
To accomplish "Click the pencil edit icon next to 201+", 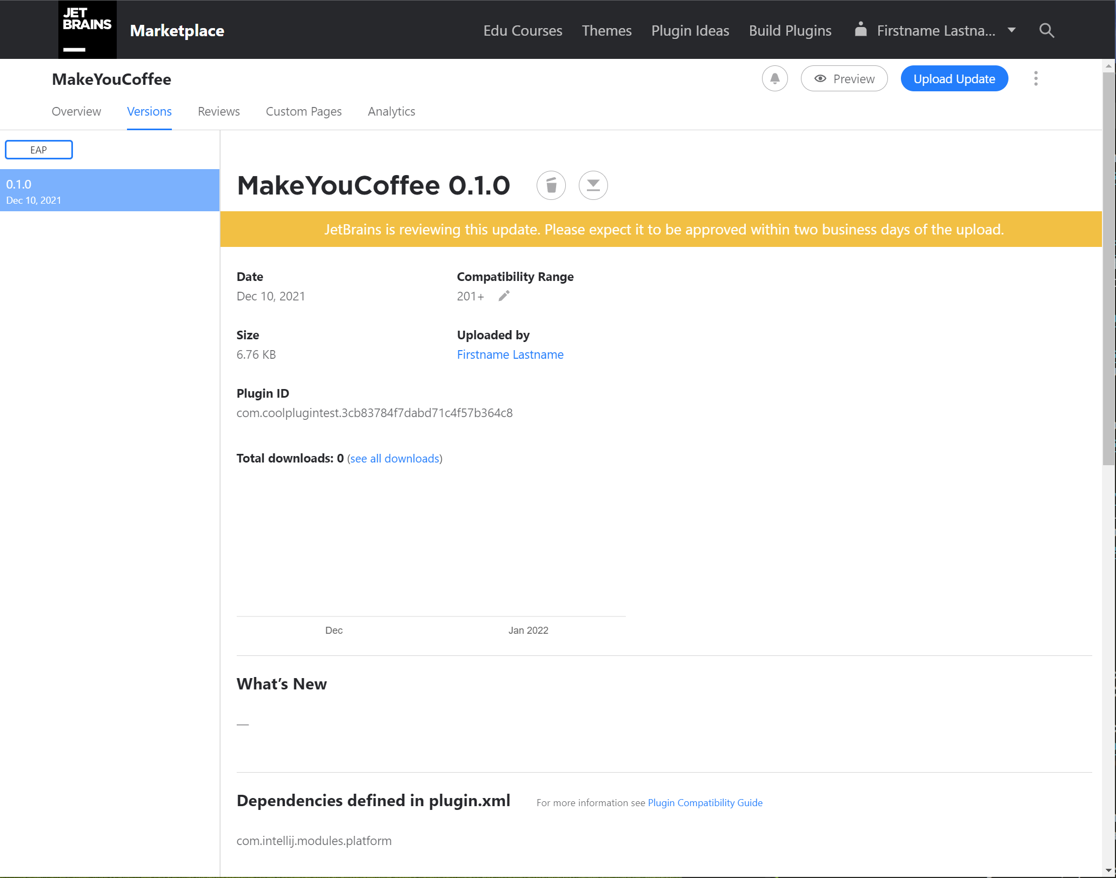I will pyautogui.click(x=505, y=296).
